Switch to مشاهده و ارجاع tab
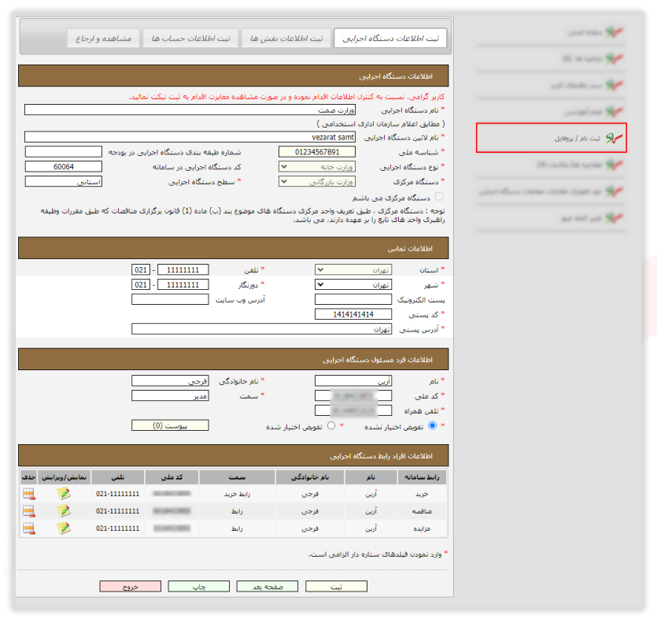The width and height of the screenshot is (657, 623). [x=104, y=38]
